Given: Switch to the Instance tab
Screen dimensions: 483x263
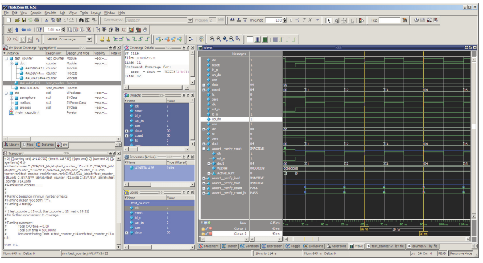Looking at the screenshot, I should coord(46,145).
